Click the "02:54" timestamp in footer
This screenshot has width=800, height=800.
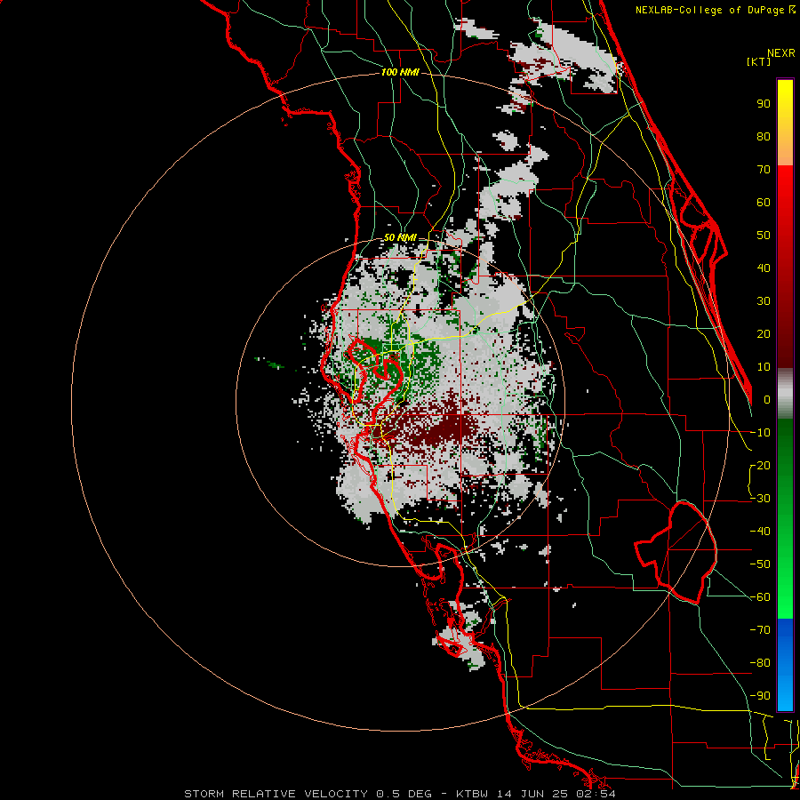pos(596,794)
